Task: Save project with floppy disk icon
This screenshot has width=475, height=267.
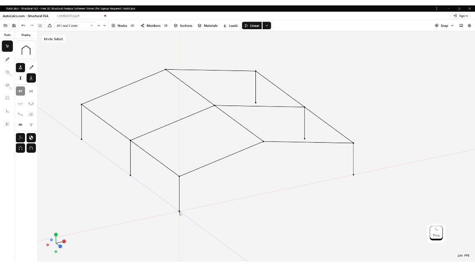Action: [14, 25]
